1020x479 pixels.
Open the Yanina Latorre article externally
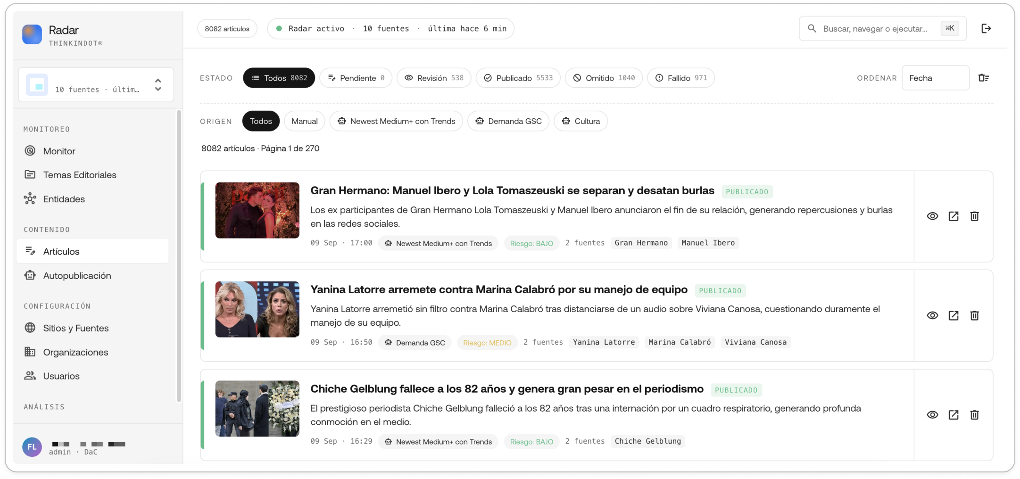click(x=954, y=315)
